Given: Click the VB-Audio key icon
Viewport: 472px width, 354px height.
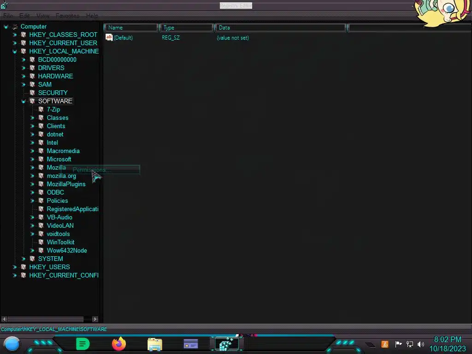Looking at the screenshot, I should pyautogui.click(x=41, y=217).
